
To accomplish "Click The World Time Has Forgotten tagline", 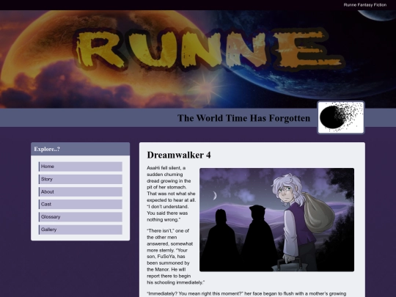I will [243, 118].
